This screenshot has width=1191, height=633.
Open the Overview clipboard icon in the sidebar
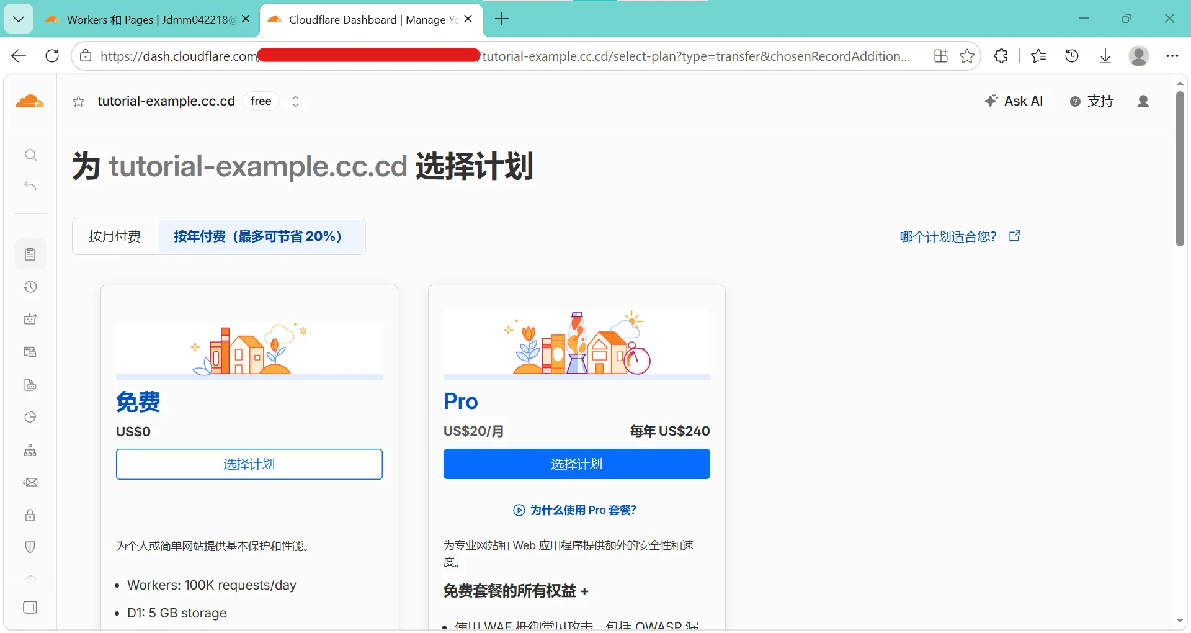tap(30, 254)
